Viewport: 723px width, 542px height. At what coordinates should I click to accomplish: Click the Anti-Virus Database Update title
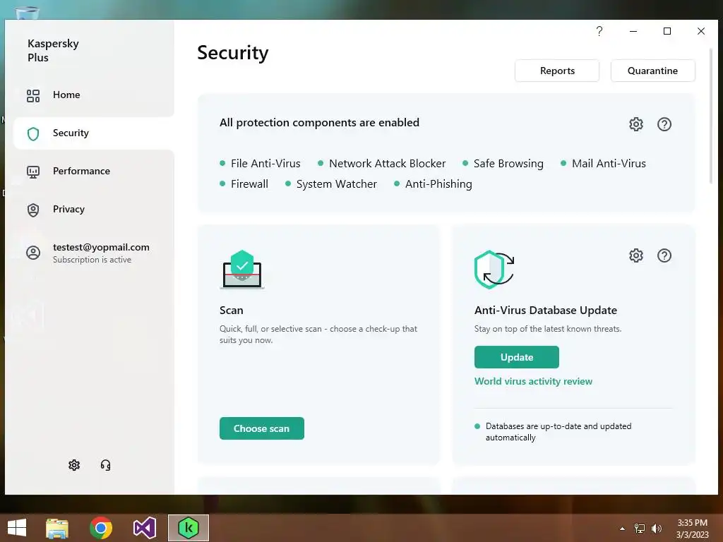(546, 311)
